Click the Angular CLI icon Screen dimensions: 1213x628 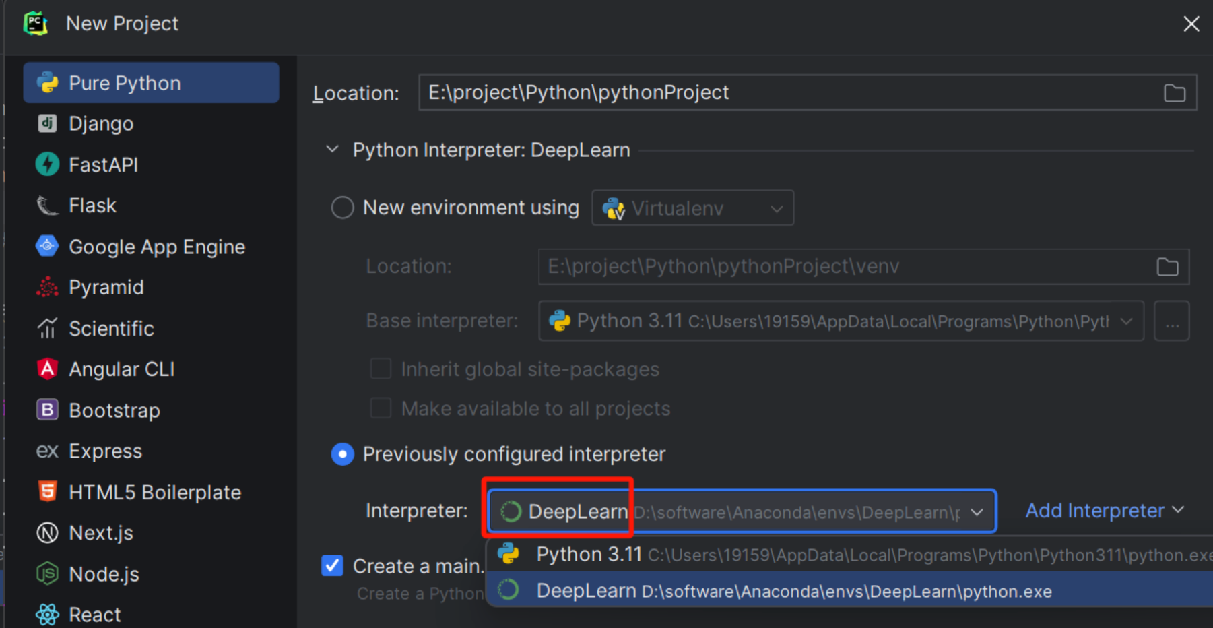tap(47, 369)
